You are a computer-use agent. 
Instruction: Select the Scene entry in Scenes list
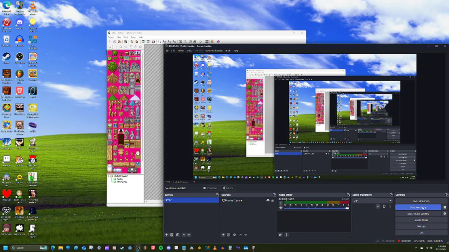[192, 200]
